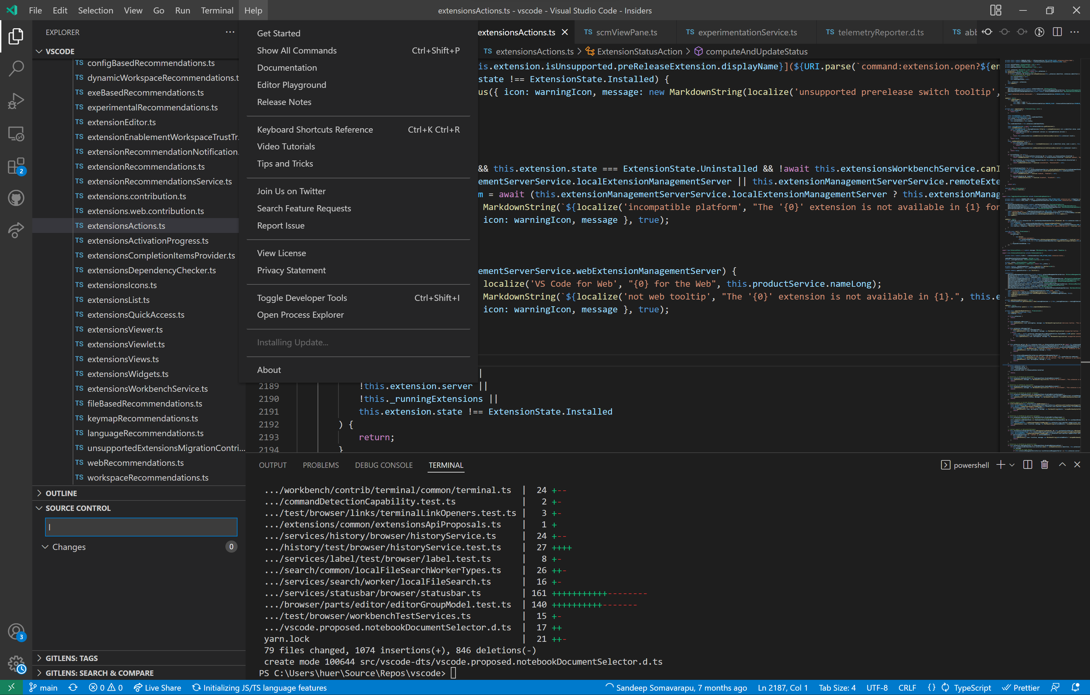Viewport: 1090px width, 695px height.
Task: Toggle Prettier in the status bar
Action: [x=1022, y=687]
